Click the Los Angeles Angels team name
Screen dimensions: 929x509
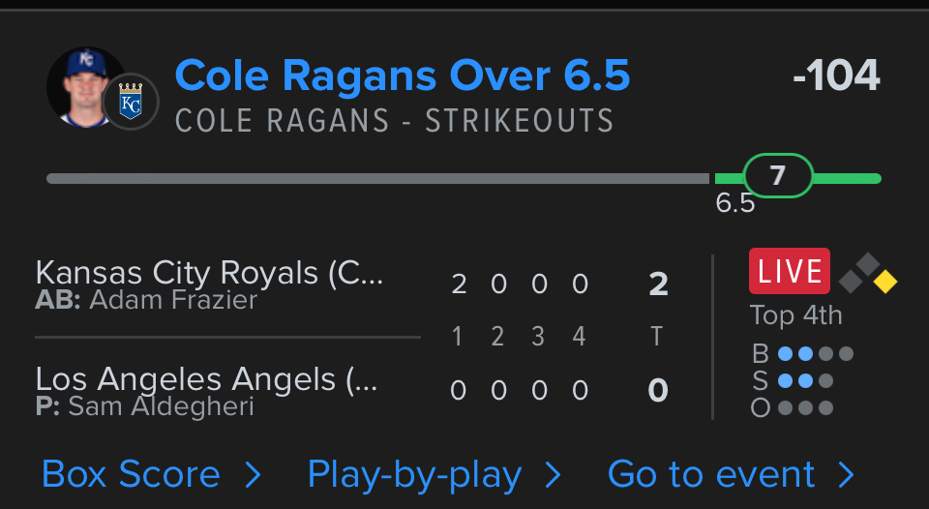point(205,379)
